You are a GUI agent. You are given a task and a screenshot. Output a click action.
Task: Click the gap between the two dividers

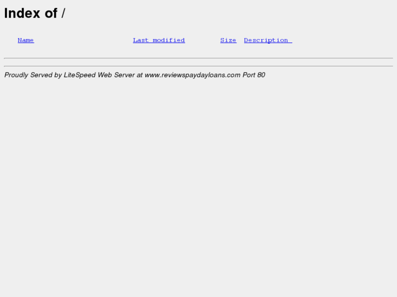[x=199, y=62]
